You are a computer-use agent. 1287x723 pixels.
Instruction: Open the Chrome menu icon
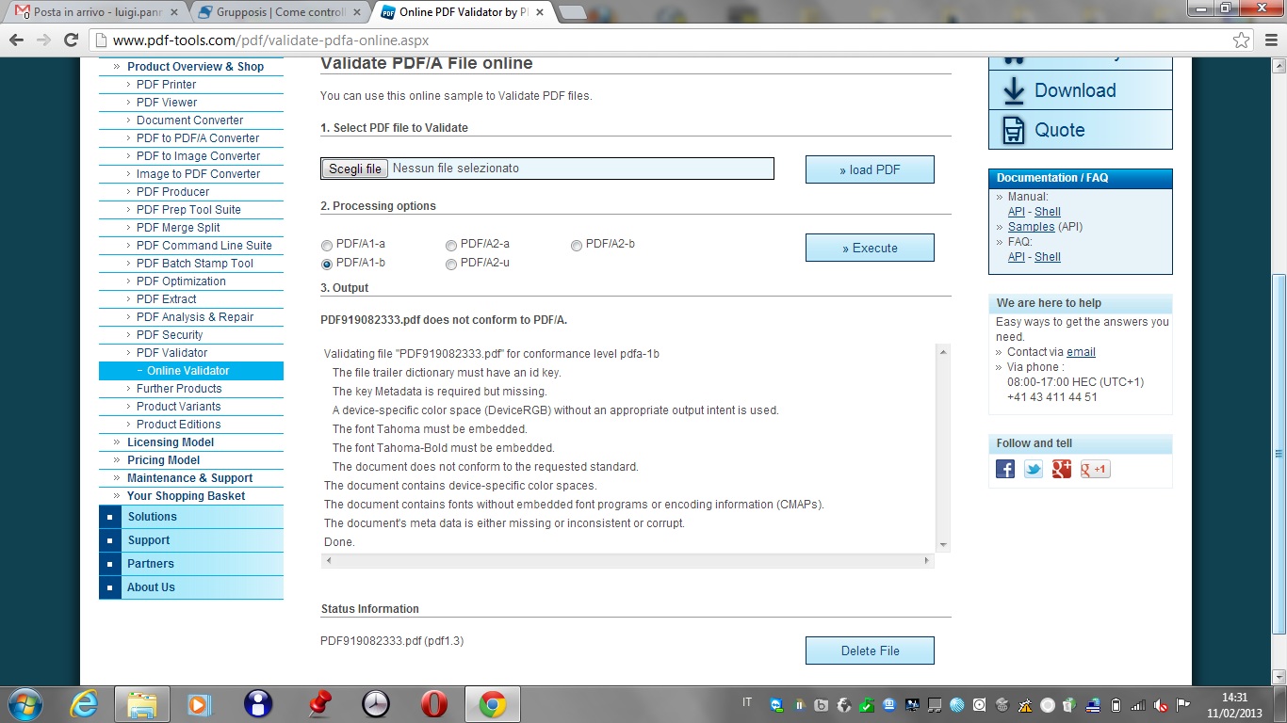pyautogui.click(x=1269, y=40)
